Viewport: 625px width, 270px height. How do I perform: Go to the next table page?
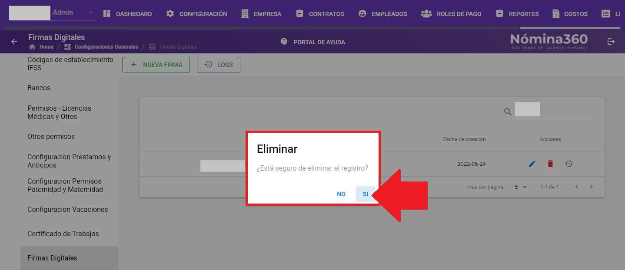pos(591,187)
